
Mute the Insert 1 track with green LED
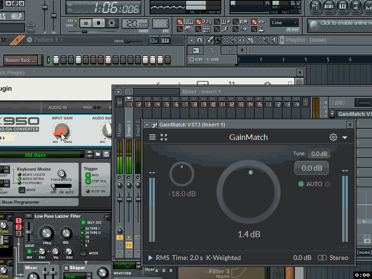click(x=129, y=178)
